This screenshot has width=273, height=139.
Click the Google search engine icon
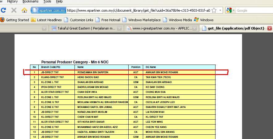(x=229, y=10)
